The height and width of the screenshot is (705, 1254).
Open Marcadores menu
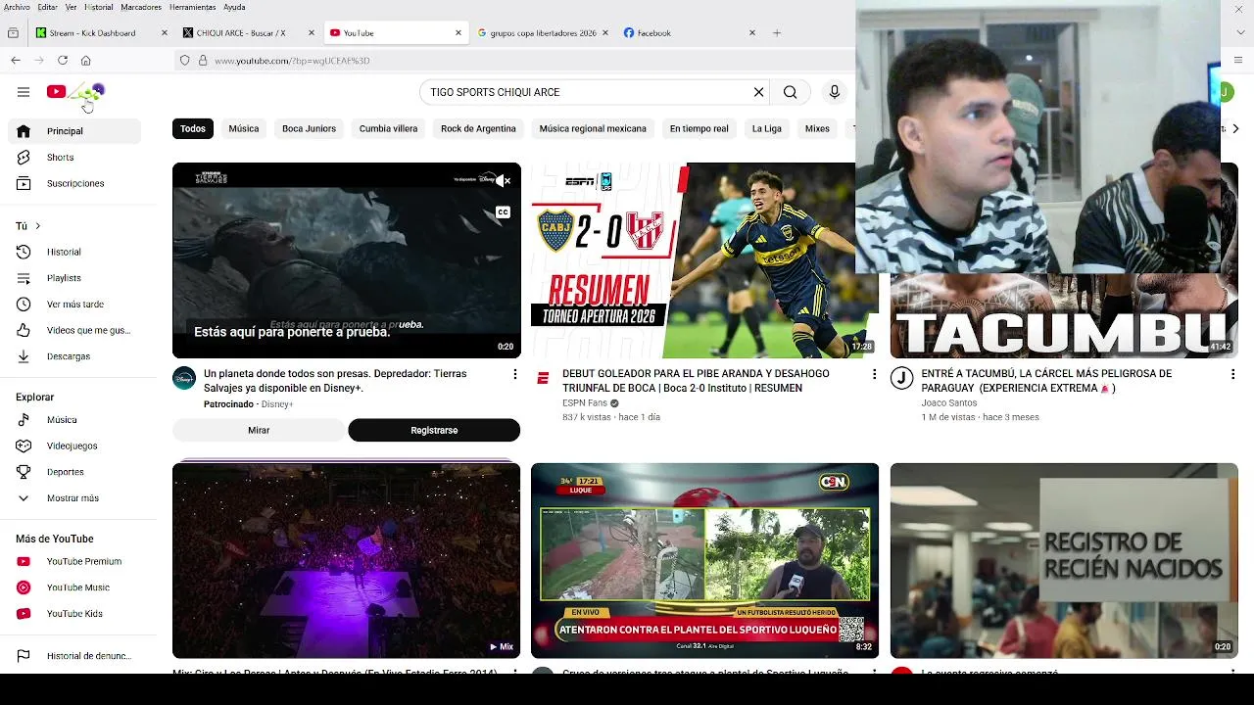[141, 7]
